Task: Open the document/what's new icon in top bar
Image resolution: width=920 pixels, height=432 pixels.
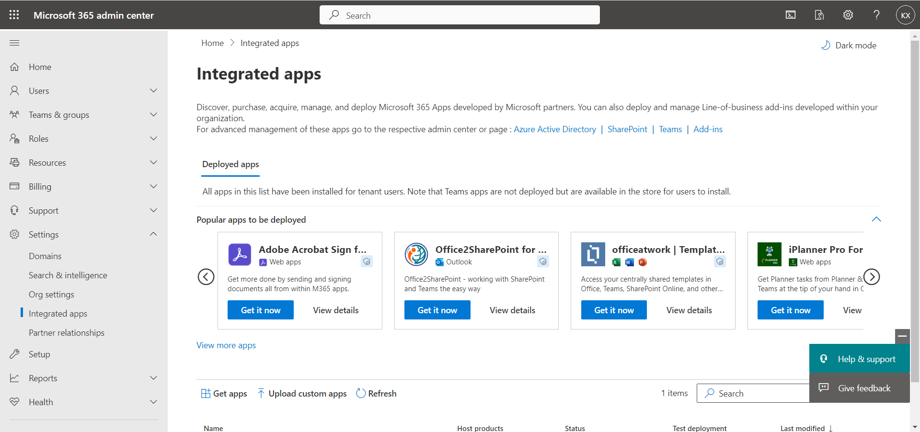Action: coord(819,15)
